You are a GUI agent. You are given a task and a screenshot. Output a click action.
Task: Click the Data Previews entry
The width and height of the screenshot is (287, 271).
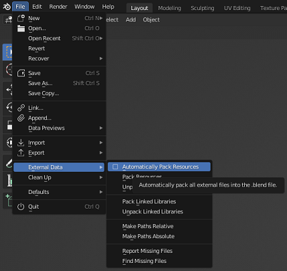(59, 128)
